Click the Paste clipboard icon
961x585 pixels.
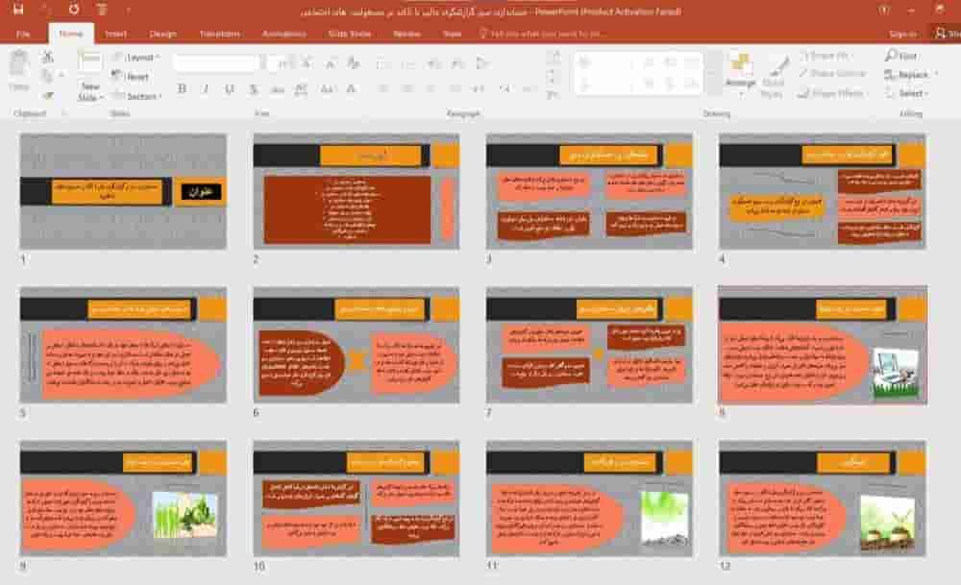19,63
